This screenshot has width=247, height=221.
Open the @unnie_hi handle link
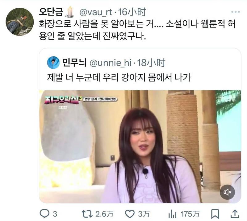(x=111, y=63)
